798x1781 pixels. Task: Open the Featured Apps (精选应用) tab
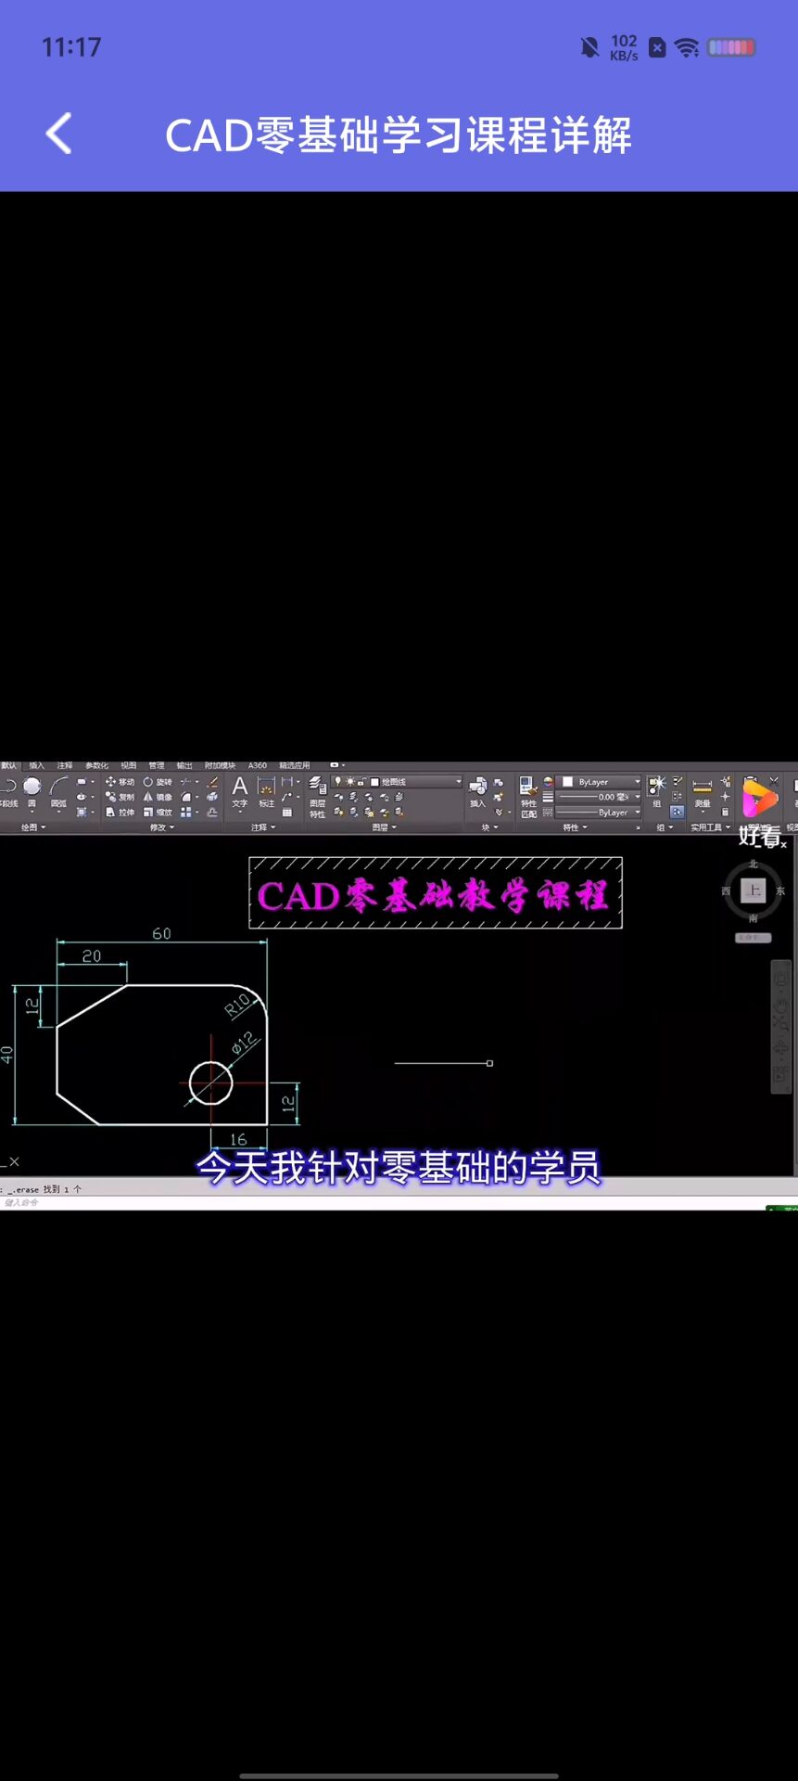click(x=295, y=765)
